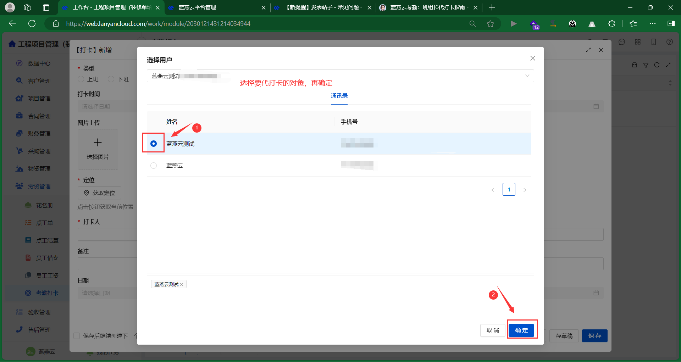Click the apps grid icon in header
681x362 pixels.
click(638, 42)
